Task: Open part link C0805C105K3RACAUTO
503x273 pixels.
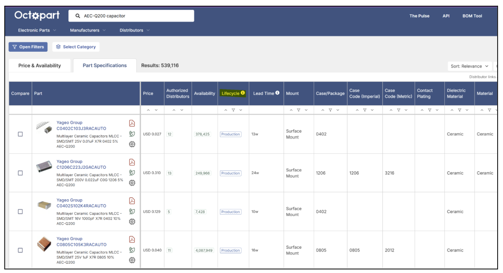Action: click(82, 245)
